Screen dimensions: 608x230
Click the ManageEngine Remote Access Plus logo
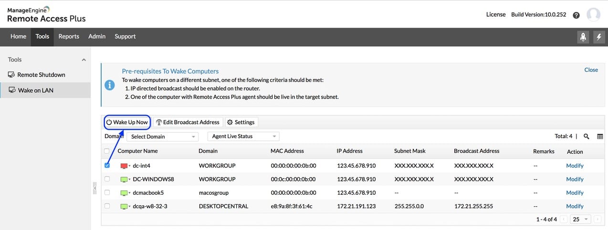point(46,15)
